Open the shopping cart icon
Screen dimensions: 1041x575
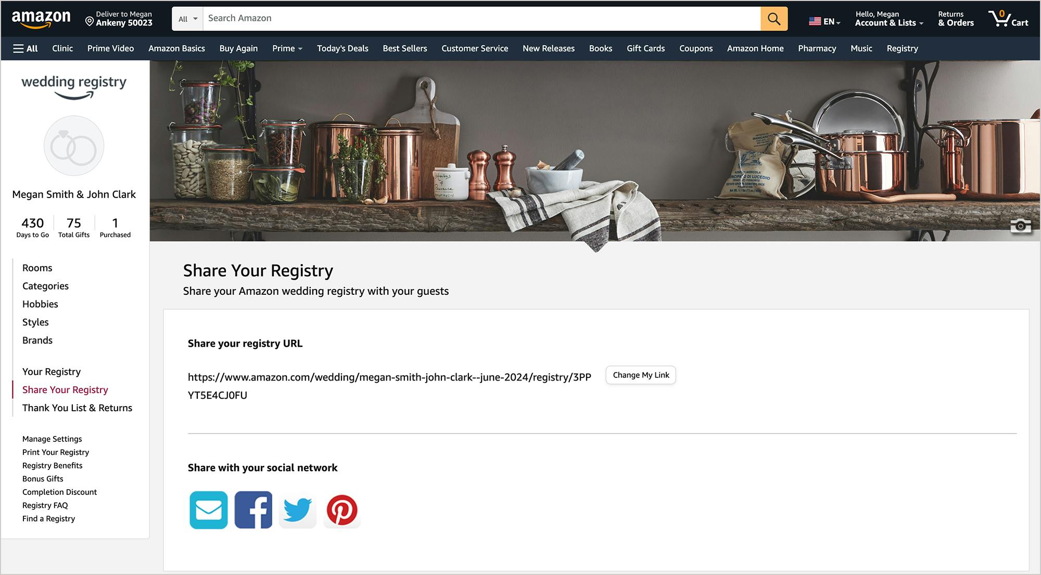click(1008, 19)
